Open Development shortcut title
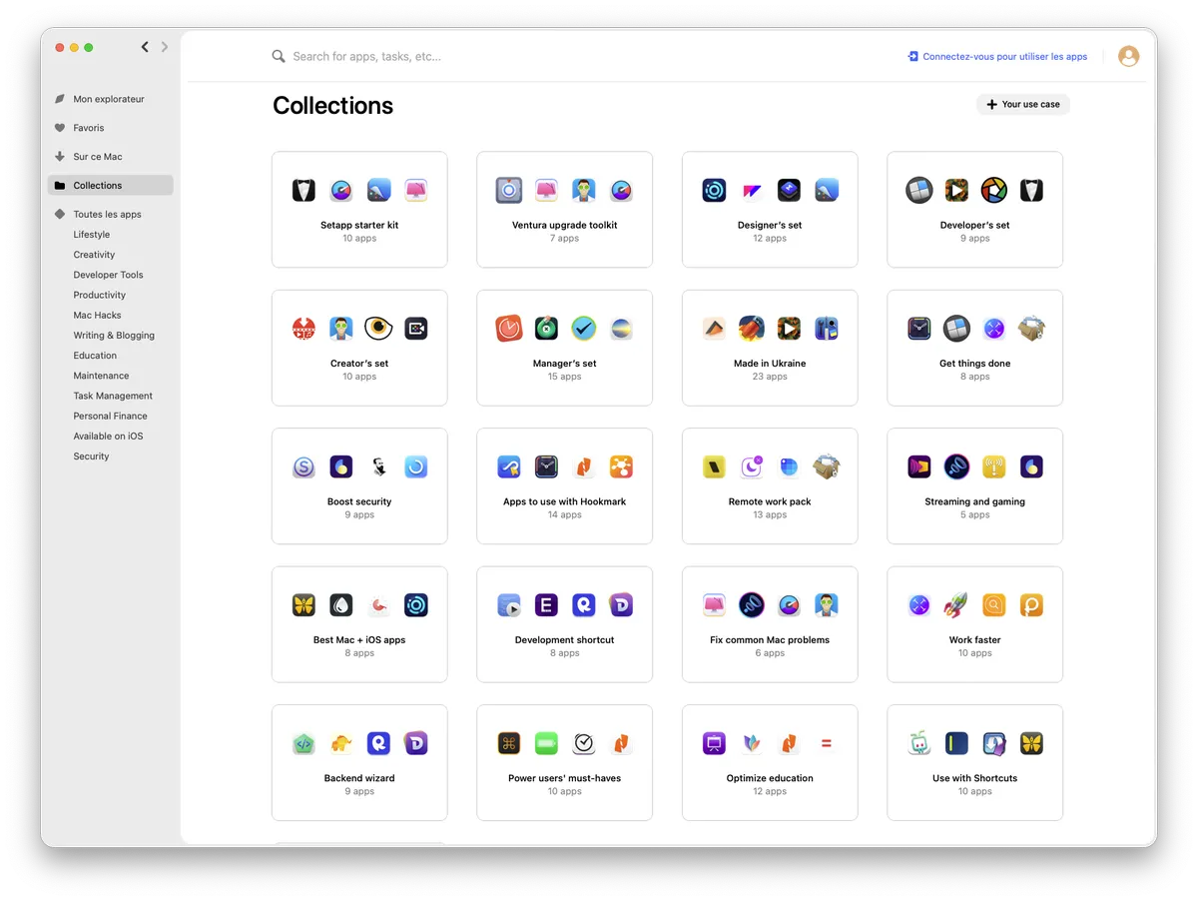Viewport: 1198px width, 901px height. pyautogui.click(x=565, y=640)
